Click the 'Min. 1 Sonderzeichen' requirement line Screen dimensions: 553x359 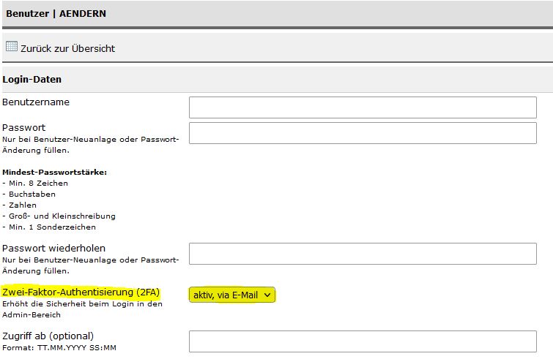49,227
